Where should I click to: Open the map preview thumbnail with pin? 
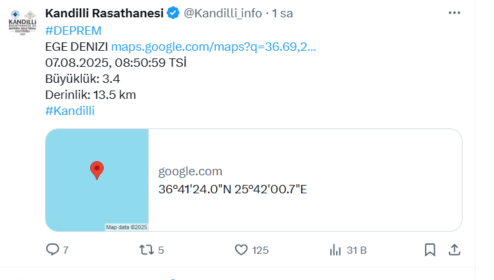pyautogui.click(x=97, y=180)
